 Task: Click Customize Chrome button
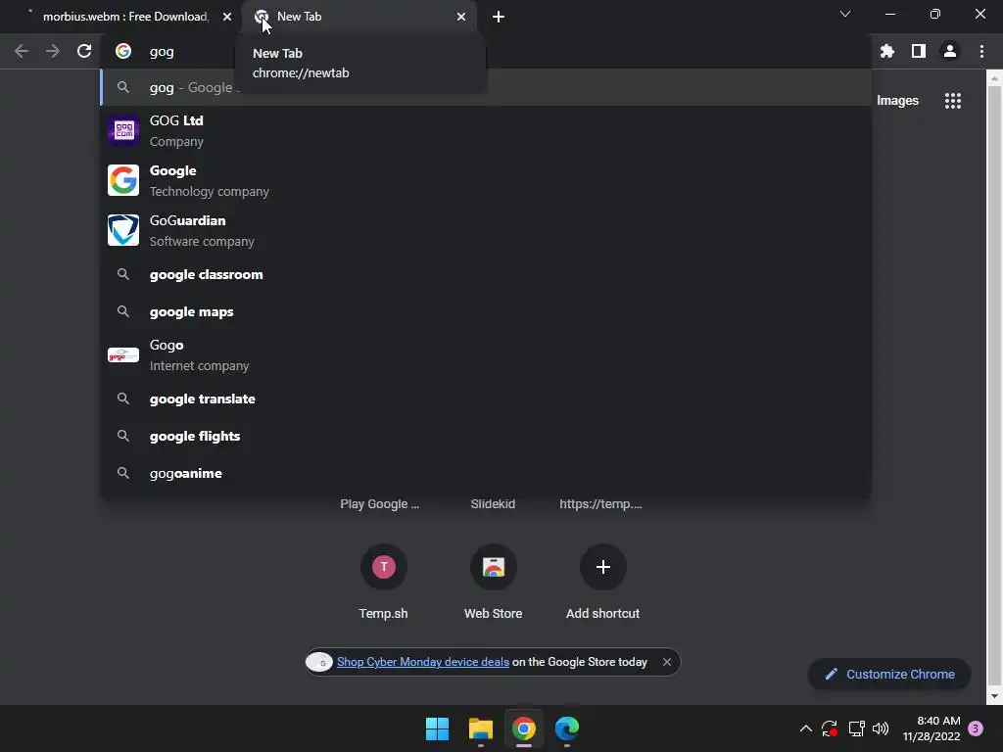click(889, 674)
